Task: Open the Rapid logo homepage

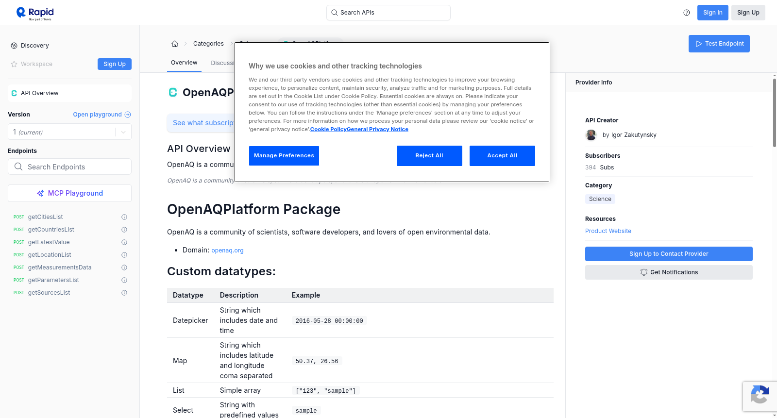Action: (35, 13)
